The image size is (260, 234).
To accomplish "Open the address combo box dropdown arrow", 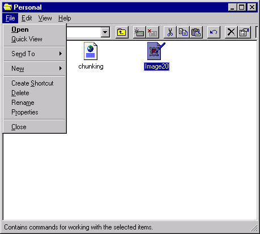I will [105, 32].
